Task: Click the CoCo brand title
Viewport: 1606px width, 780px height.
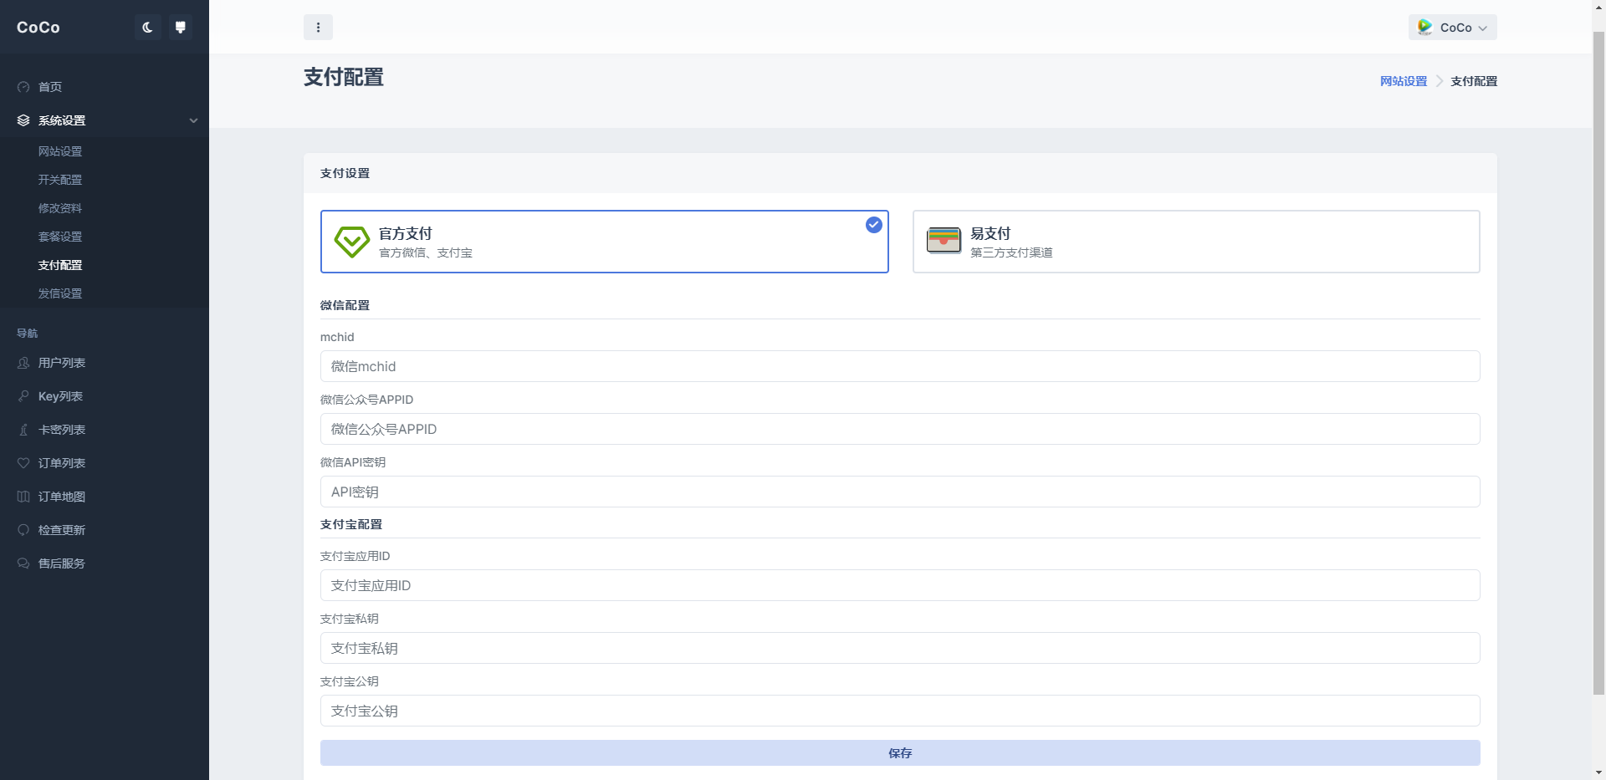Action: (38, 28)
